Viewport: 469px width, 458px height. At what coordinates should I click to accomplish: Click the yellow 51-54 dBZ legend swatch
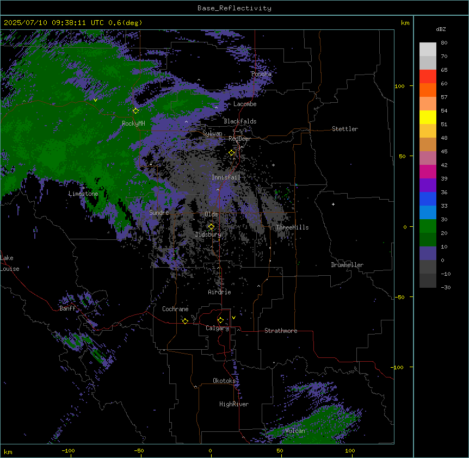pyautogui.click(x=428, y=117)
